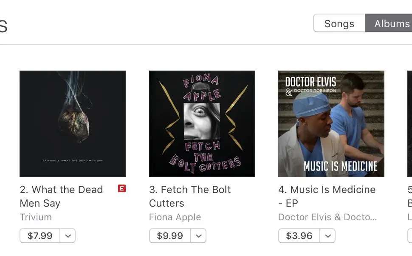Go to the Fiona Apple artist page
Viewport: 412px width, 256px height.
(x=175, y=217)
